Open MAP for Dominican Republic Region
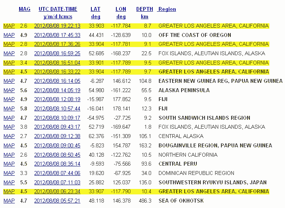This screenshot has height=208, width=285. (x=9, y=173)
